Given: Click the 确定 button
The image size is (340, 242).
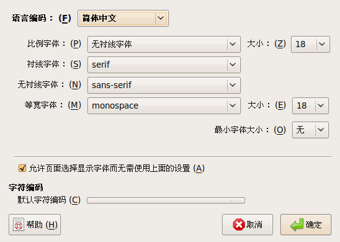Looking at the screenshot, I should pyautogui.click(x=306, y=225).
